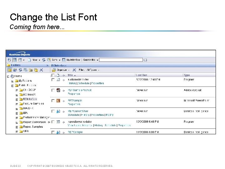This screenshot has width=225, height=169.
Task: Check the PPTSample row checkbox
Action: click(53, 101)
